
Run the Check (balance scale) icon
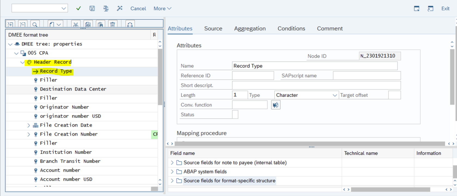pyautogui.click(x=106, y=8)
